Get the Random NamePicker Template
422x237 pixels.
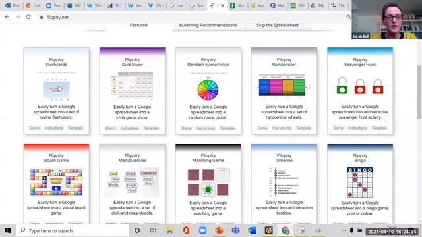click(227, 128)
